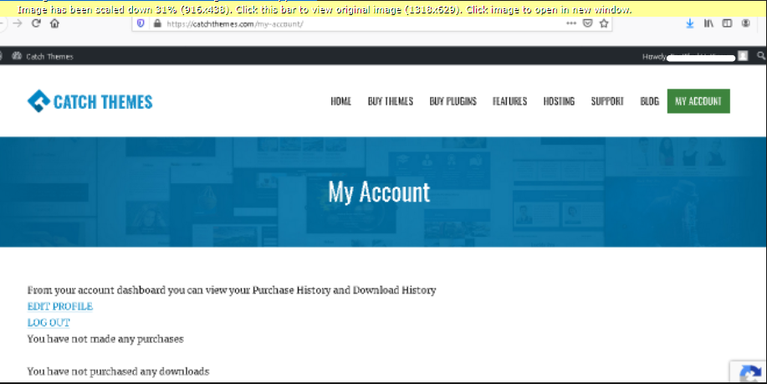Open the BUY PLUGINS menu

pos(453,101)
